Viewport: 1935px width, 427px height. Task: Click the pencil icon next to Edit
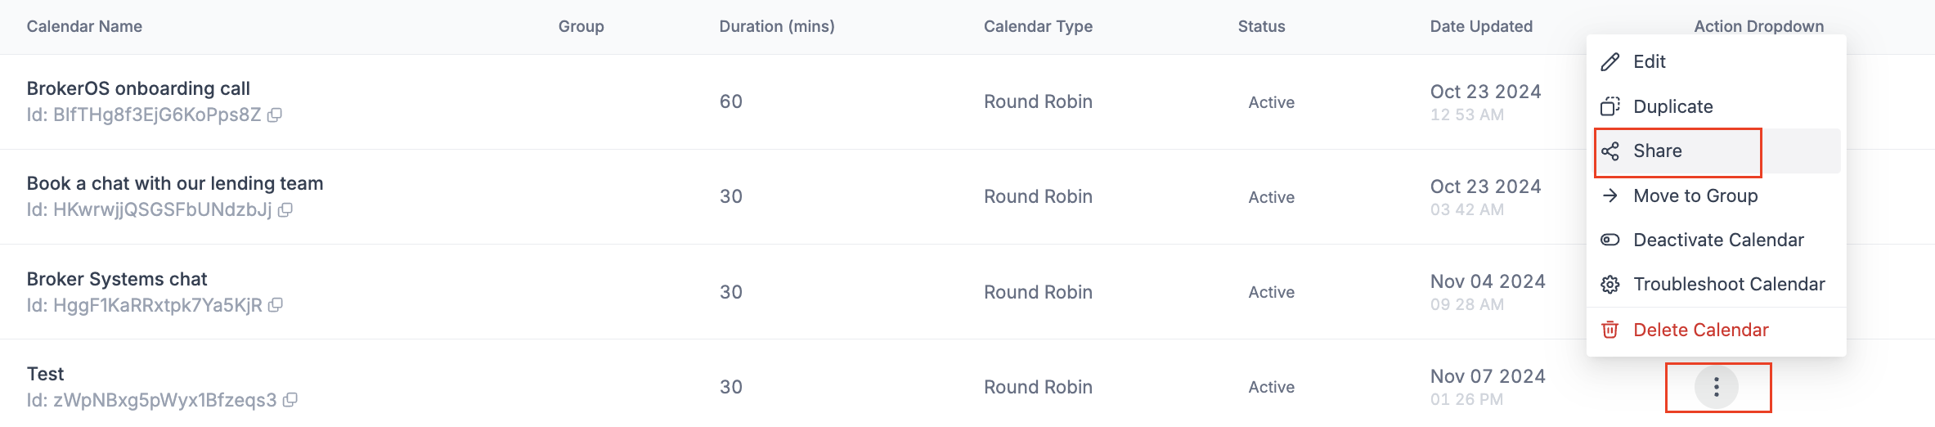(1610, 62)
